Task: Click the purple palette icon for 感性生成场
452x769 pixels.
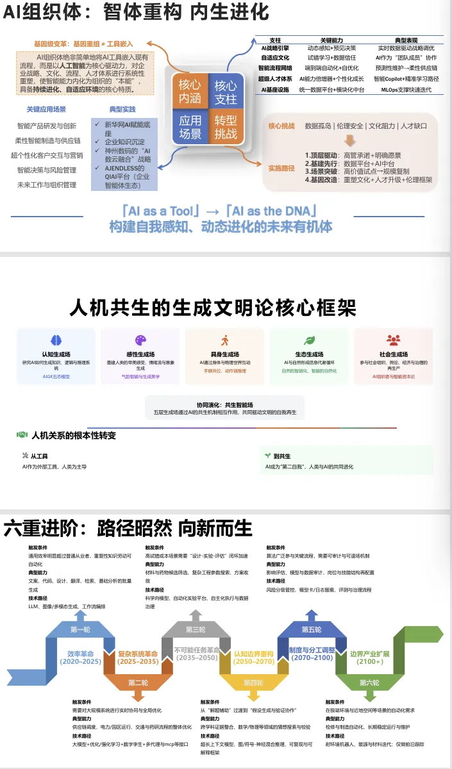Action: [x=140, y=340]
